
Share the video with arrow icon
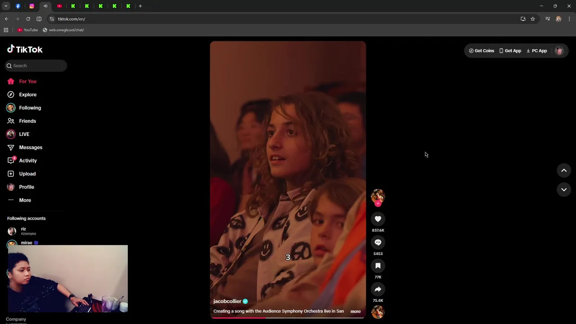coord(378,289)
